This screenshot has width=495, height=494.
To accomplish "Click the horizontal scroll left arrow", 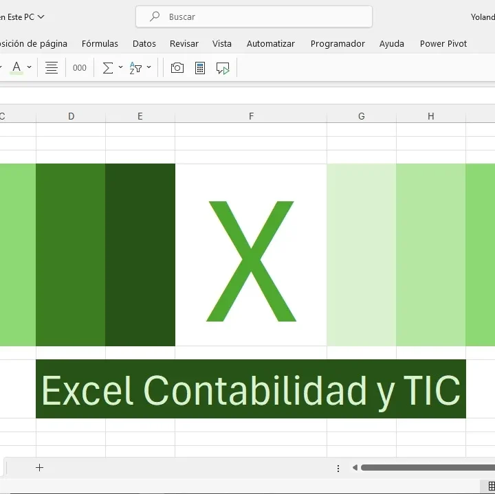I will 355,467.
